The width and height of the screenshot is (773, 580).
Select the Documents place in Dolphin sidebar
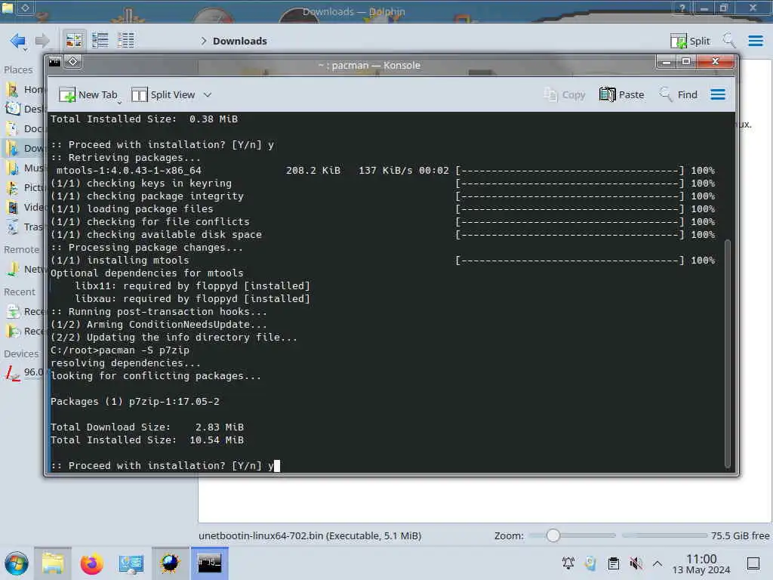[26, 128]
